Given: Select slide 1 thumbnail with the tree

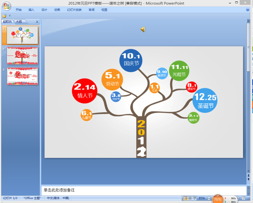Looking at the screenshot, I should click(x=22, y=35).
